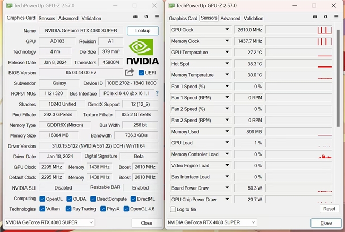Click the NVIDIA logo image
Screen dimensions: 345x232
143,51
